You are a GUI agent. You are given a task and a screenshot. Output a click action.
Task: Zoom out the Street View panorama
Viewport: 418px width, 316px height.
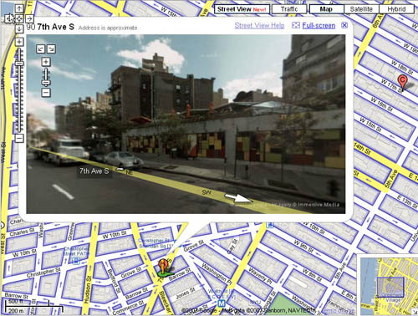pyautogui.click(x=46, y=93)
